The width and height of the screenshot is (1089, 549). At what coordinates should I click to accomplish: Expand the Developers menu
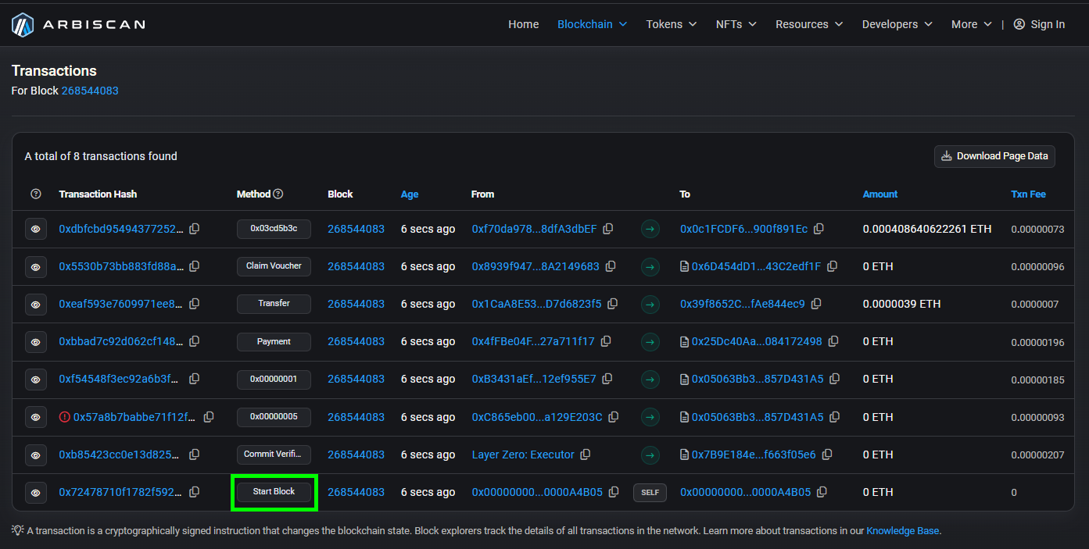[x=897, y=24]
